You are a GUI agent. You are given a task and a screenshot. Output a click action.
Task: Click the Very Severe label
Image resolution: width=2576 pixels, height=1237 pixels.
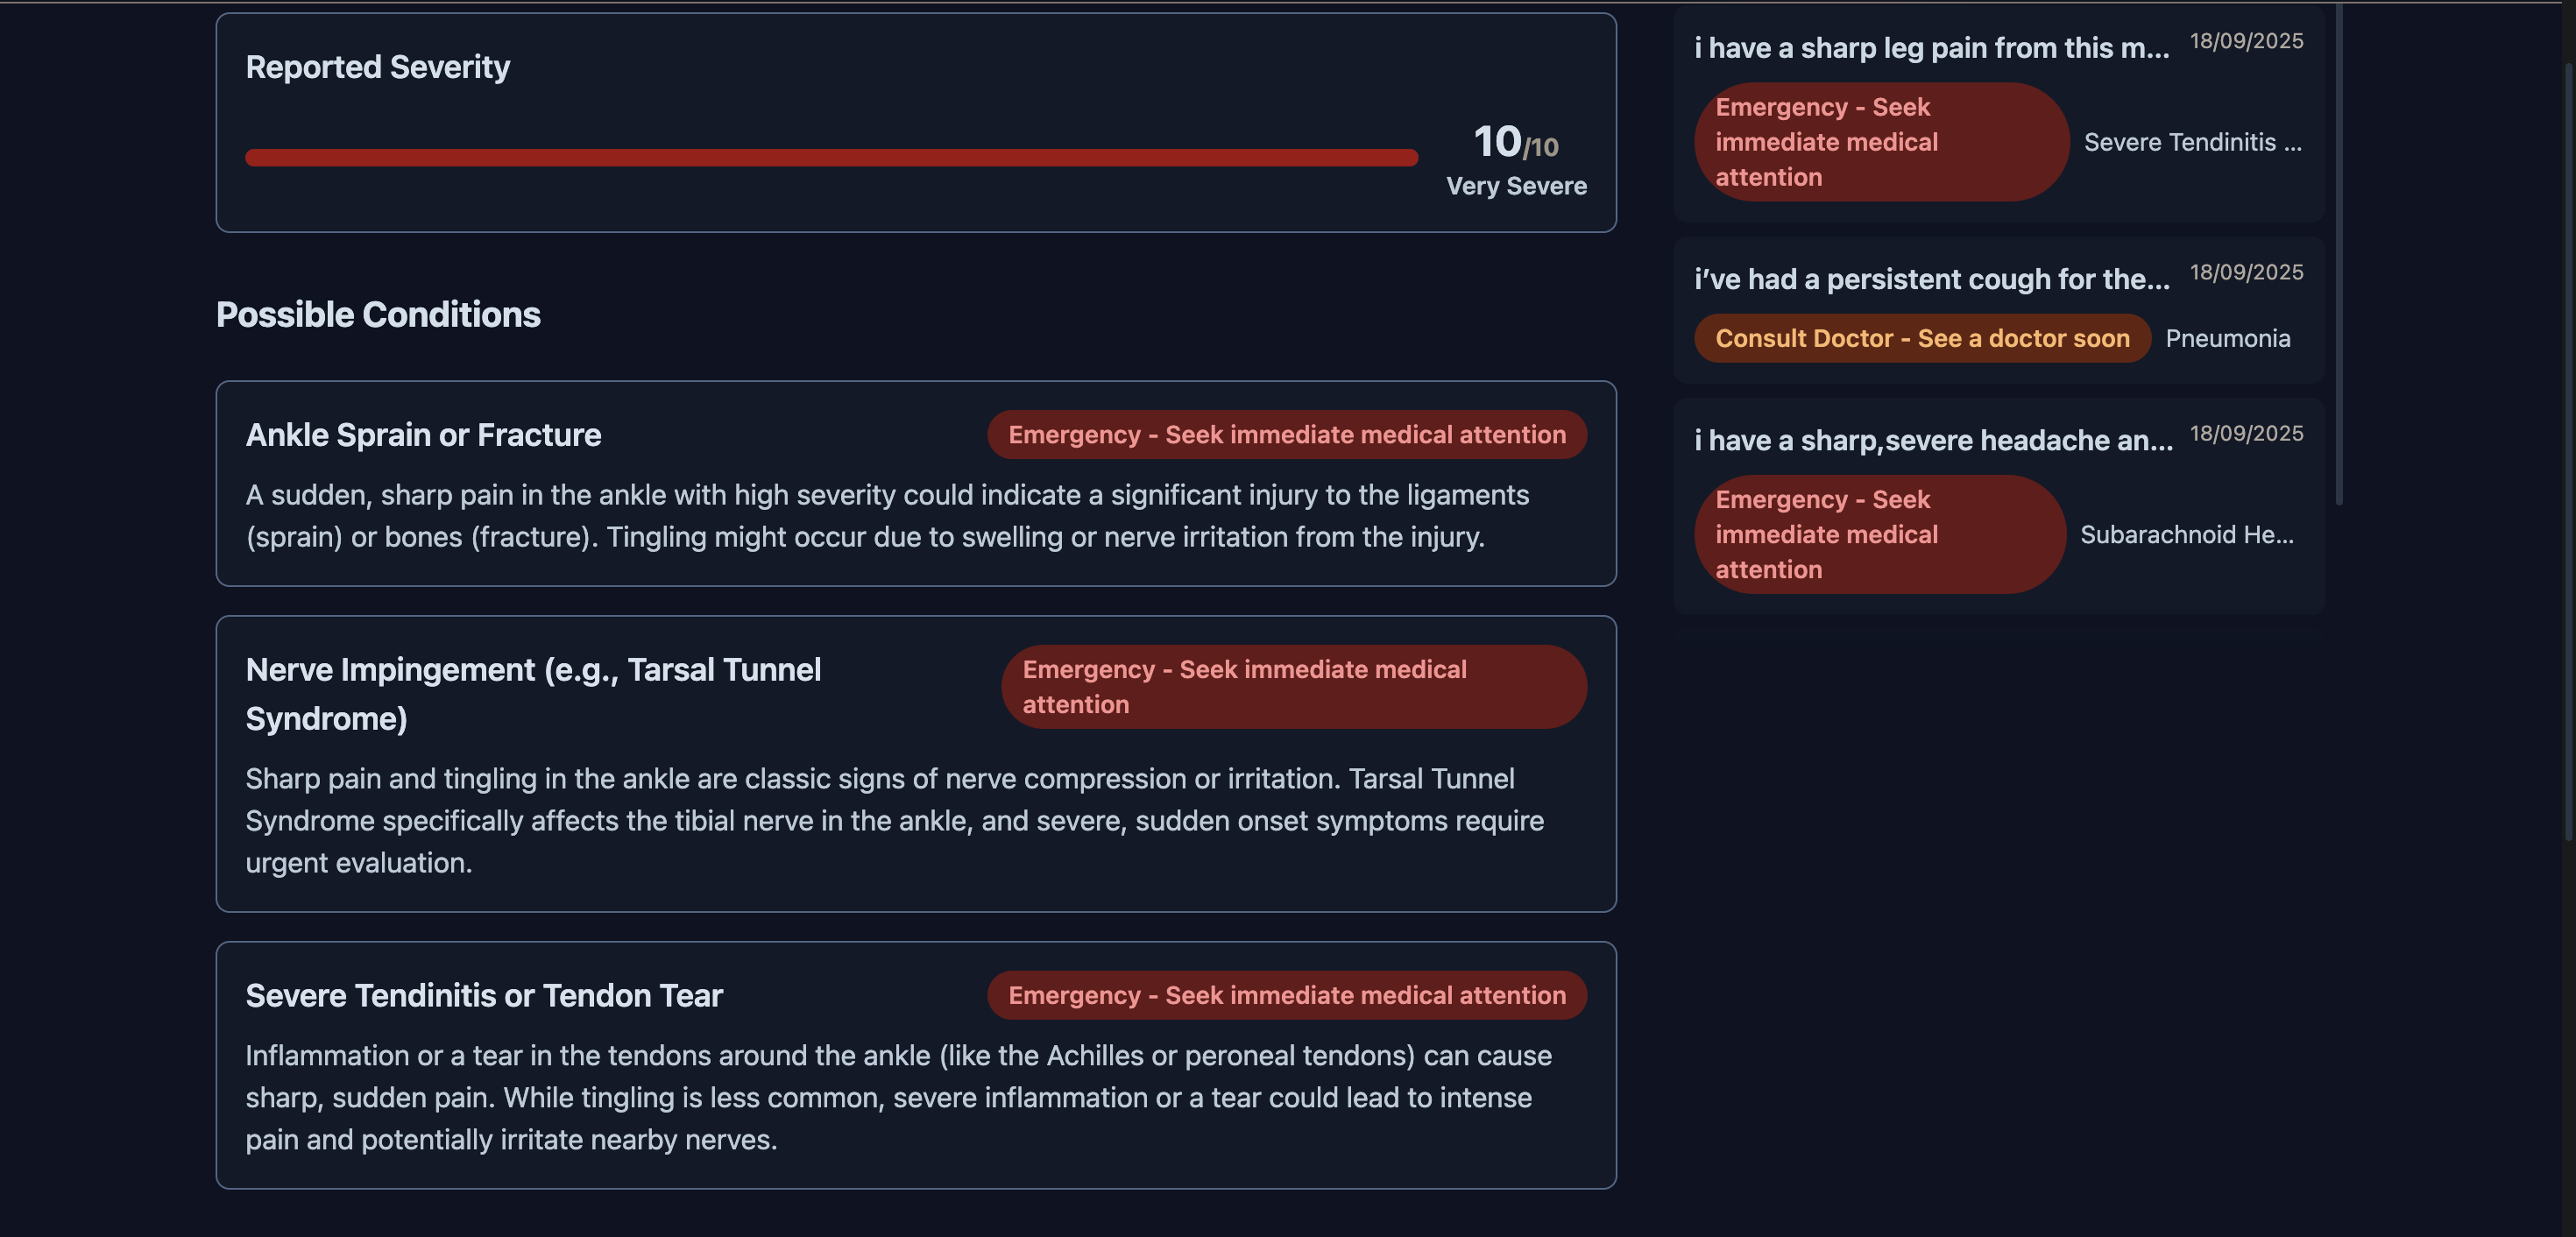tap(1515, 187)
